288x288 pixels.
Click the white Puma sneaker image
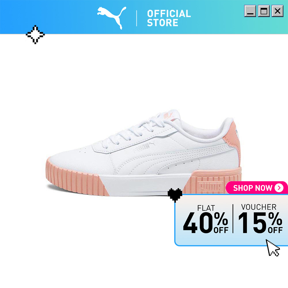(x=144, y=153)
